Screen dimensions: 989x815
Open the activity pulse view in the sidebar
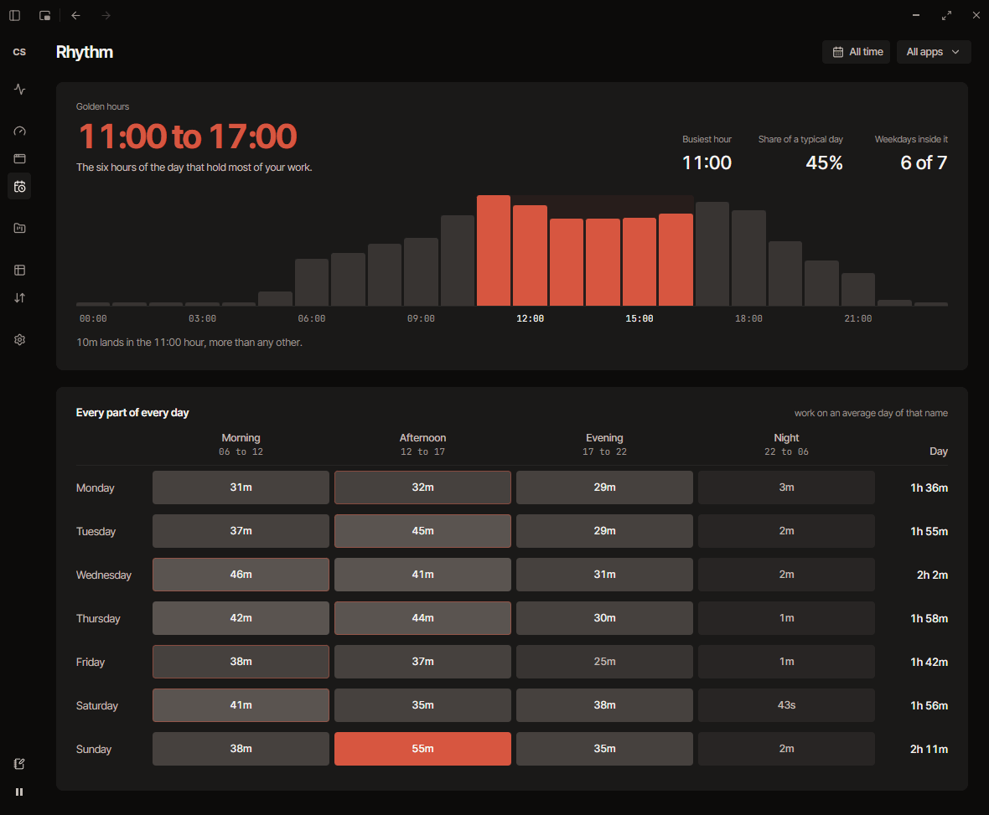coord(19,90)
